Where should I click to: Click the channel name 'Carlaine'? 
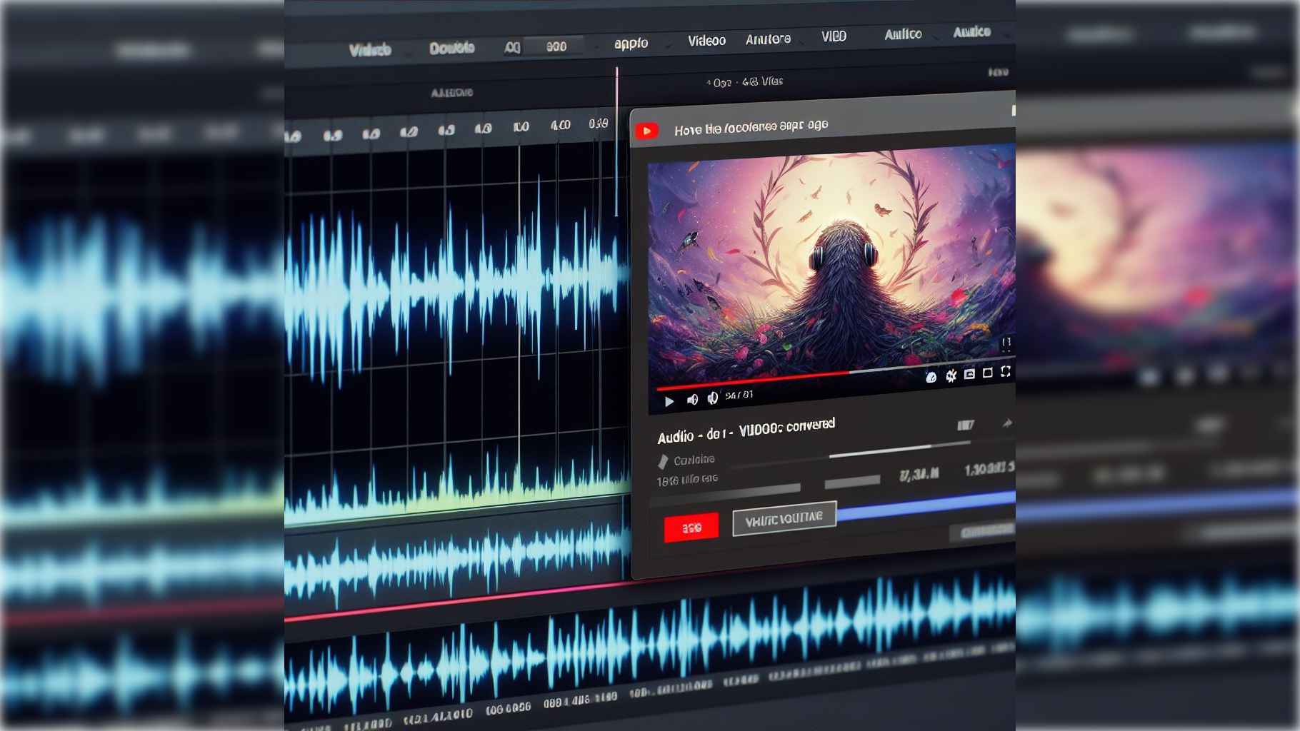tap(694, 460)
